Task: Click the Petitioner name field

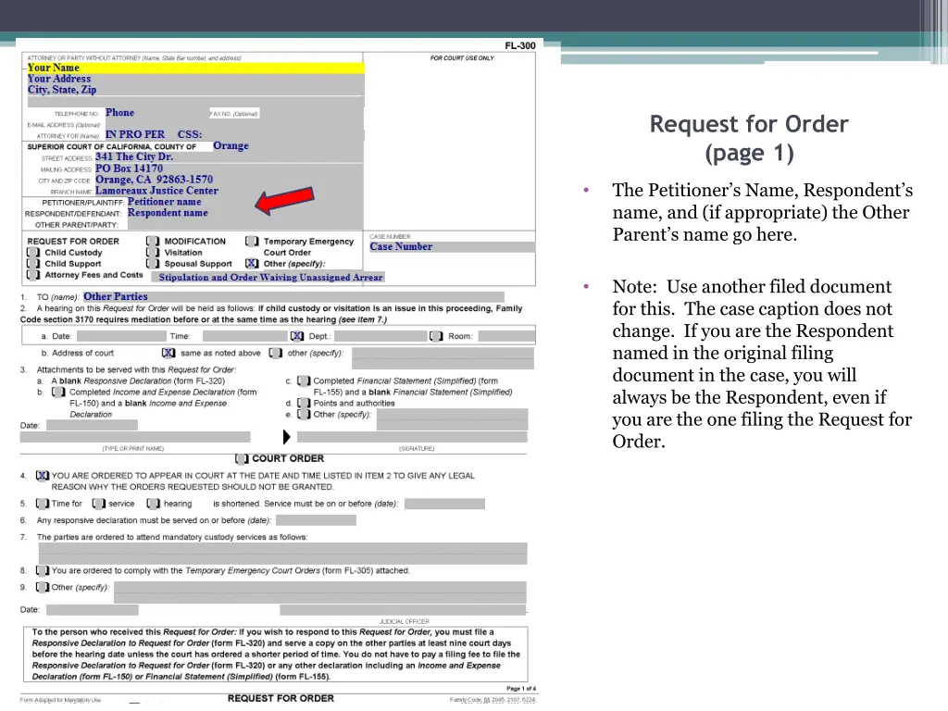Action: pos(244,202)
